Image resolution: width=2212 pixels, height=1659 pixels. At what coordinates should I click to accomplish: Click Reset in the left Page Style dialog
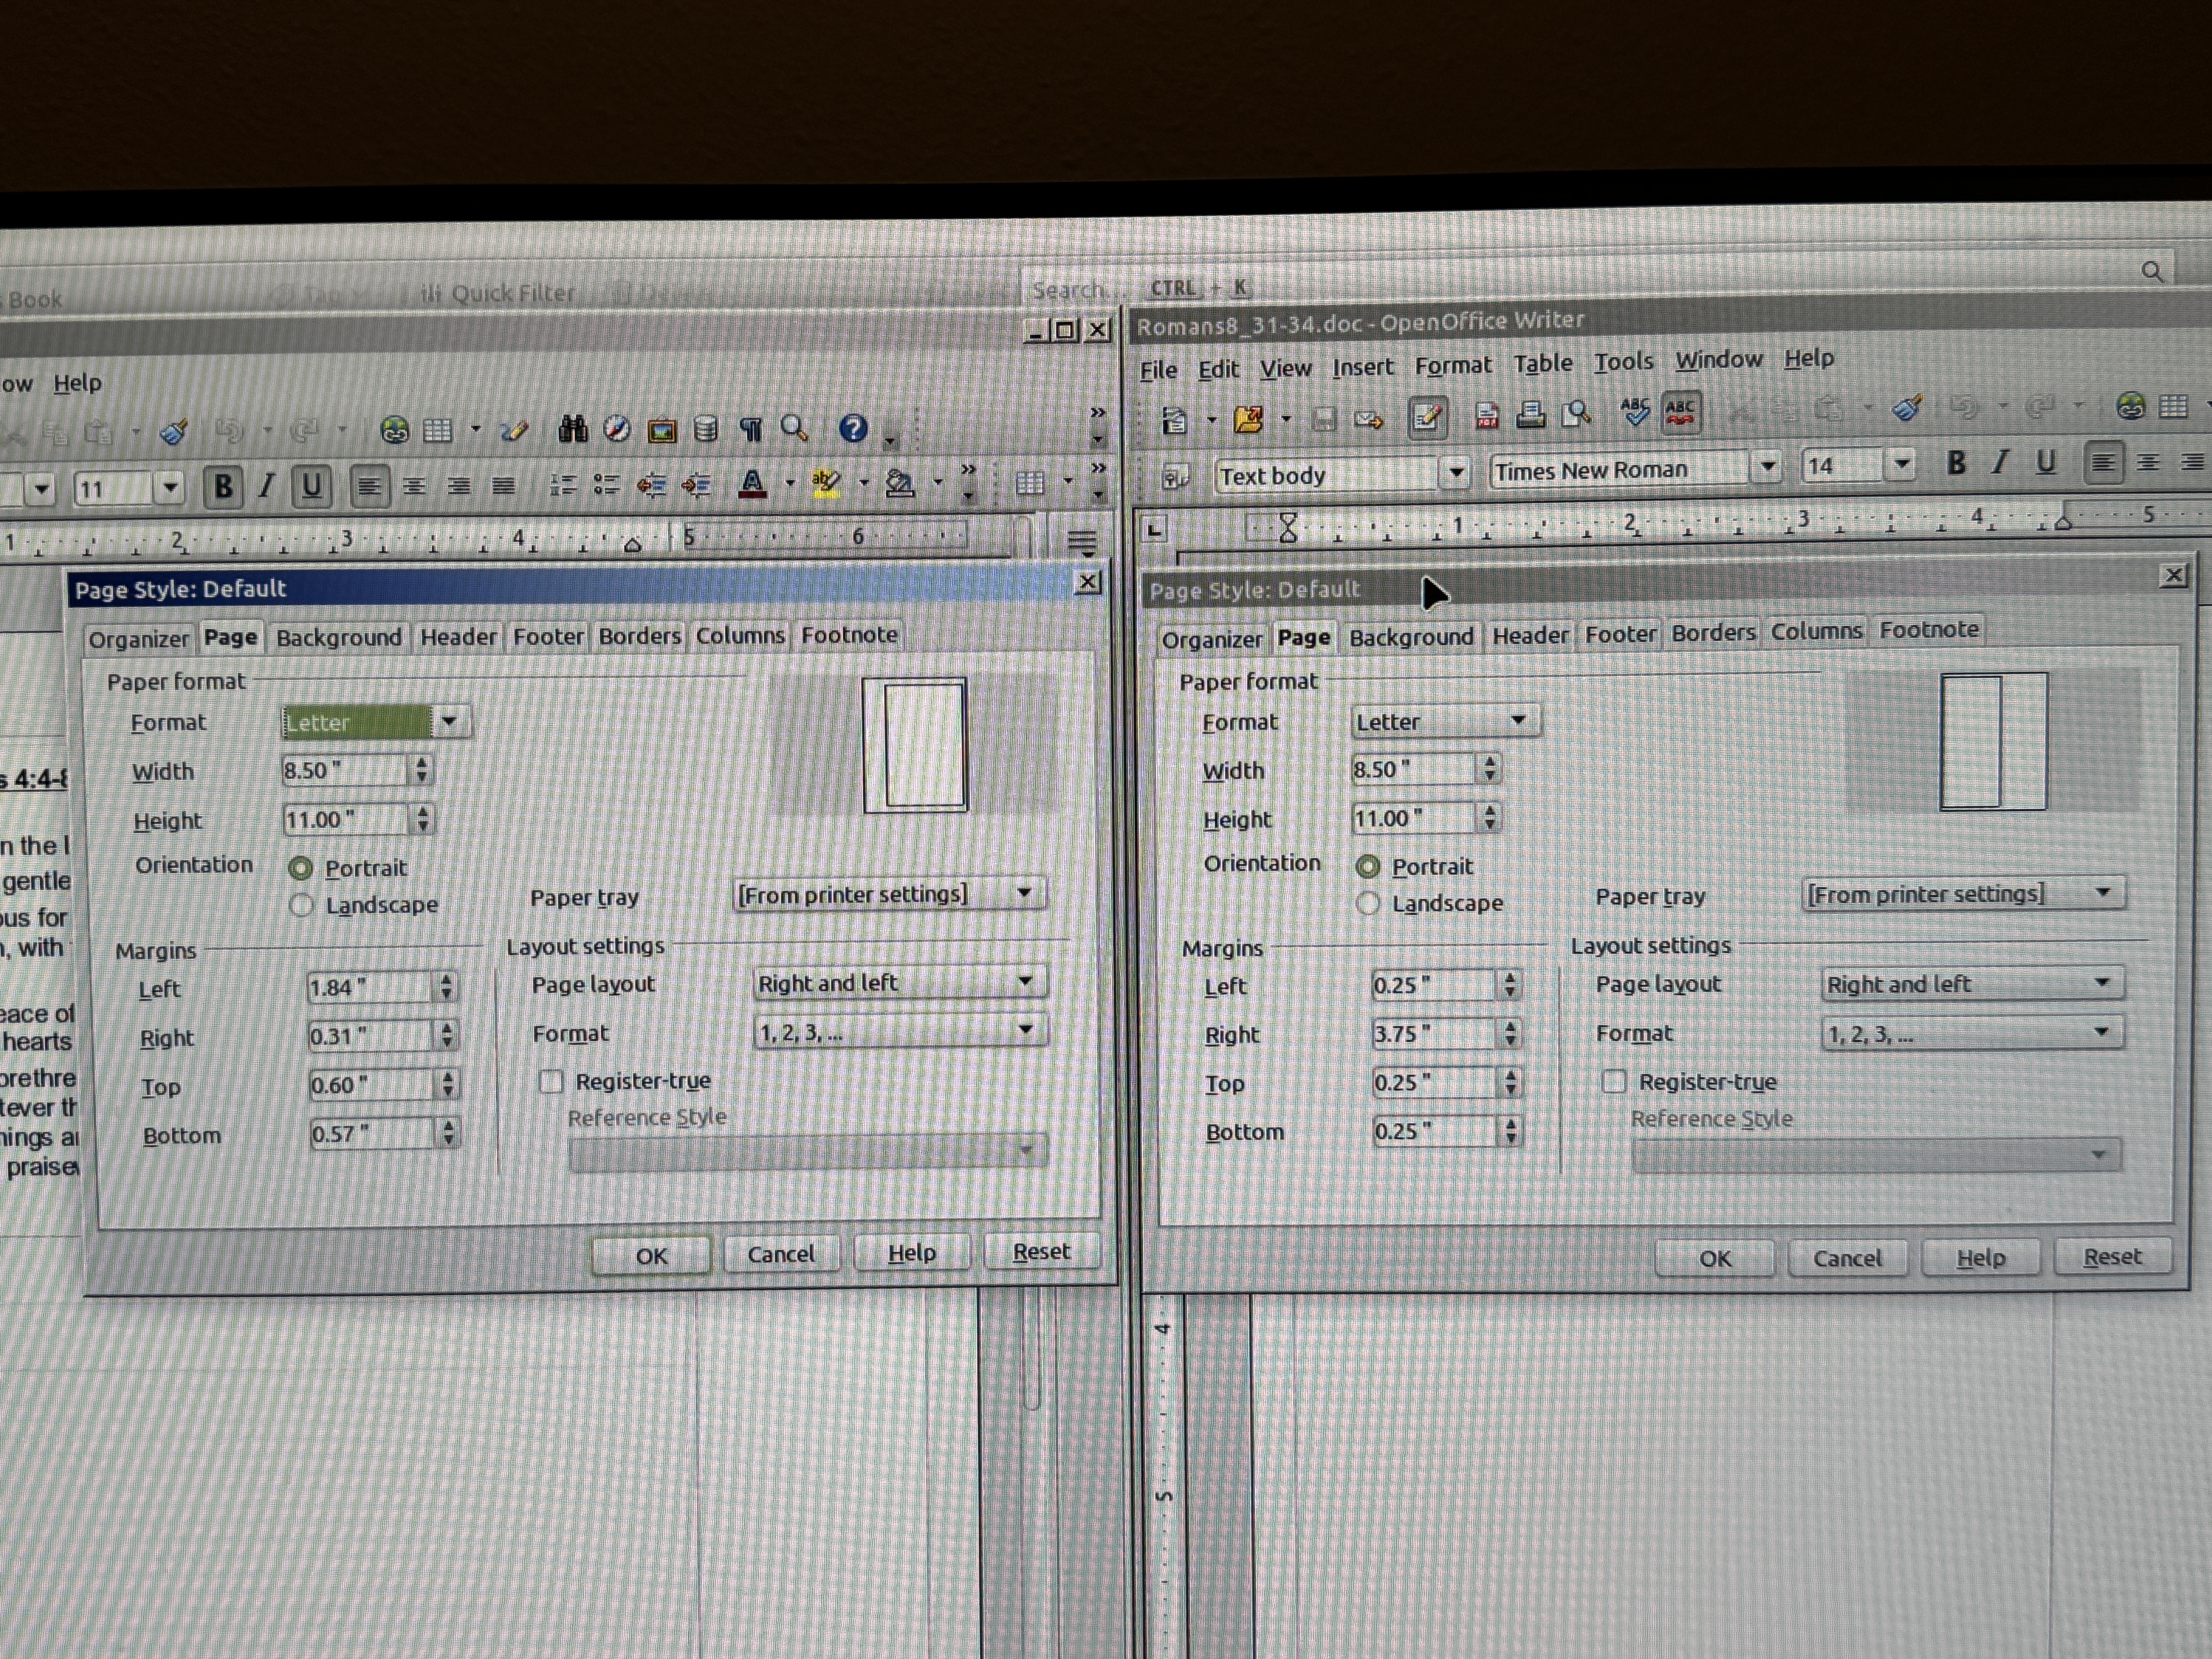(1041, 1252)
